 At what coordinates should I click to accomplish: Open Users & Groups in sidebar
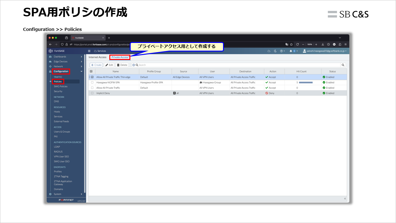coord(62,132)
